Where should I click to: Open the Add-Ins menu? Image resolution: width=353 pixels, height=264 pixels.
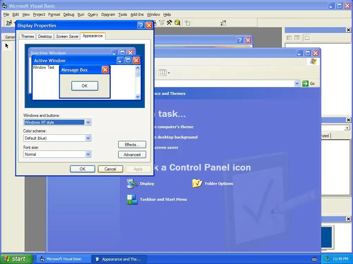[137, 14]
